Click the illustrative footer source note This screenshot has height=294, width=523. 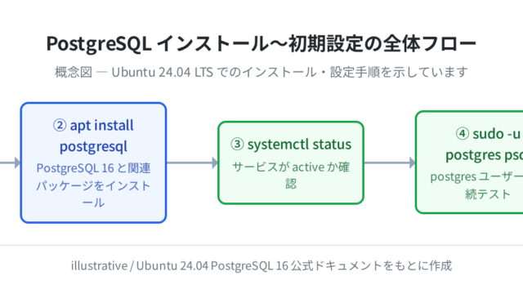261,265
